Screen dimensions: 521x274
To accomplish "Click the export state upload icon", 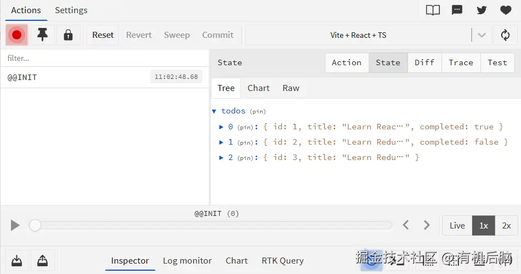I will (x=42, y=260).
